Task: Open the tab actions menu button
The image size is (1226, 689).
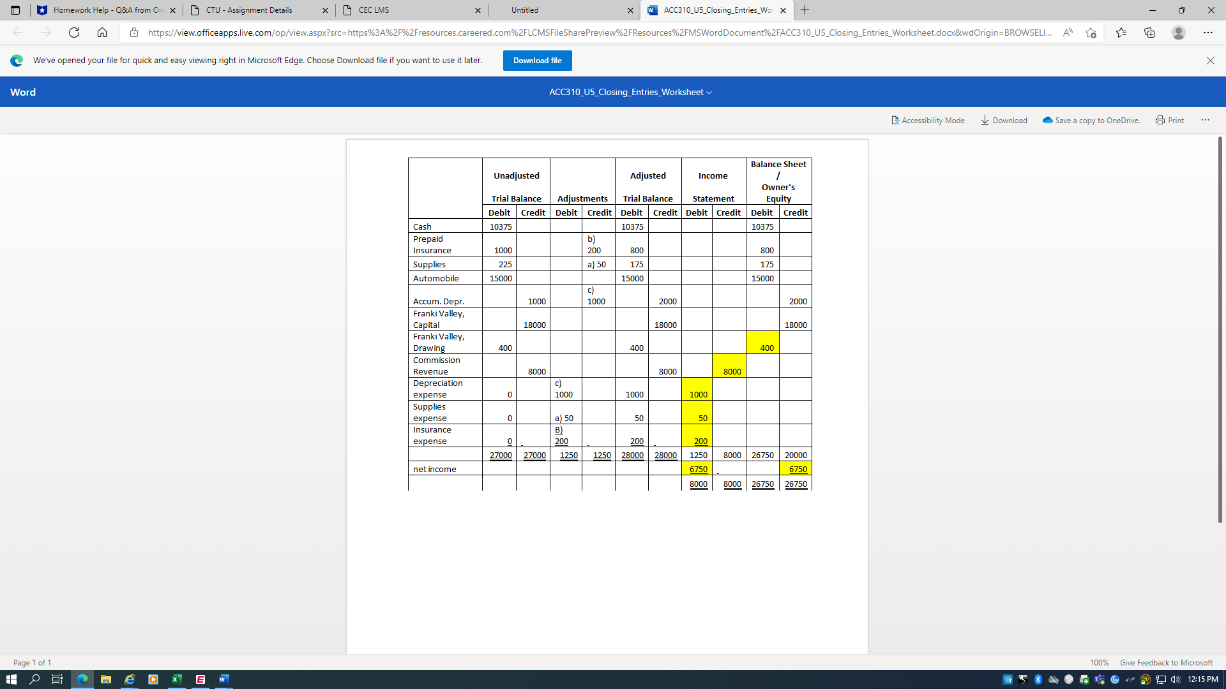Action: [x=15, y=10]
